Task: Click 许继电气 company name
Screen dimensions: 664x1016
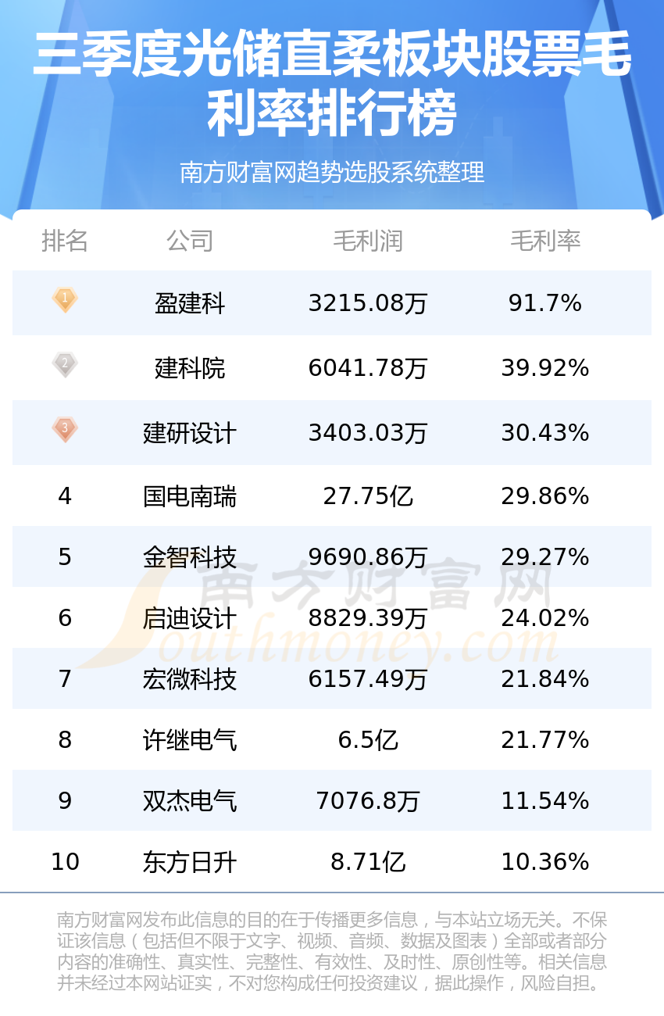Action: [190, 740]
